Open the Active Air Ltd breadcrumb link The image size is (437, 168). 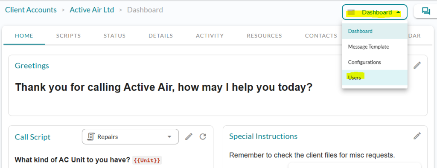click(92, 10)
